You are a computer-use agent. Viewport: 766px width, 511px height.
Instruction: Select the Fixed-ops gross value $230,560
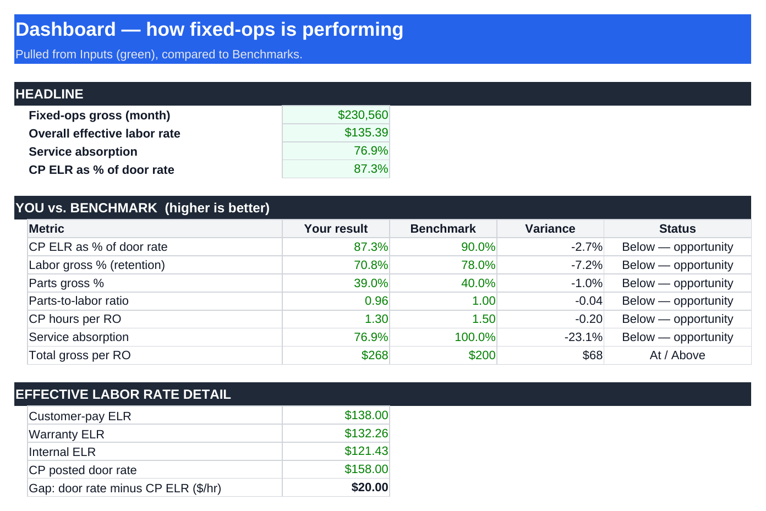pos(336,115)
